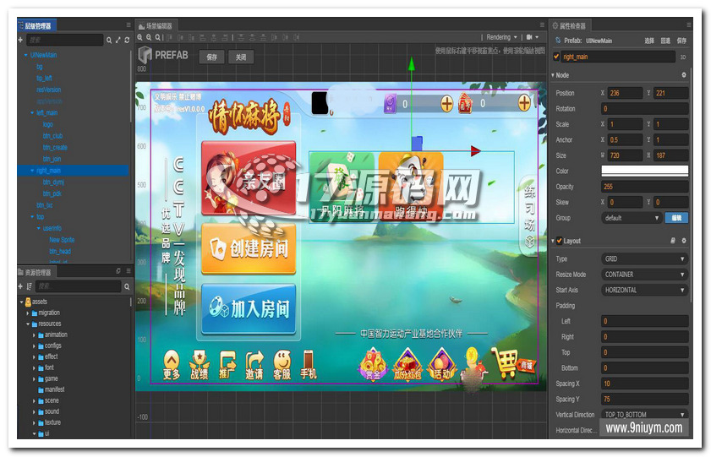Open the Group default dropdown
This screenshot has height=457, width=711.
[632, 218]
